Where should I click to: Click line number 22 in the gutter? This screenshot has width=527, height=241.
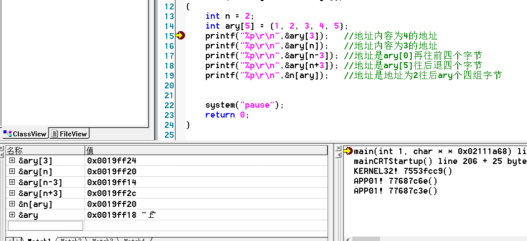tap(170, 105)
